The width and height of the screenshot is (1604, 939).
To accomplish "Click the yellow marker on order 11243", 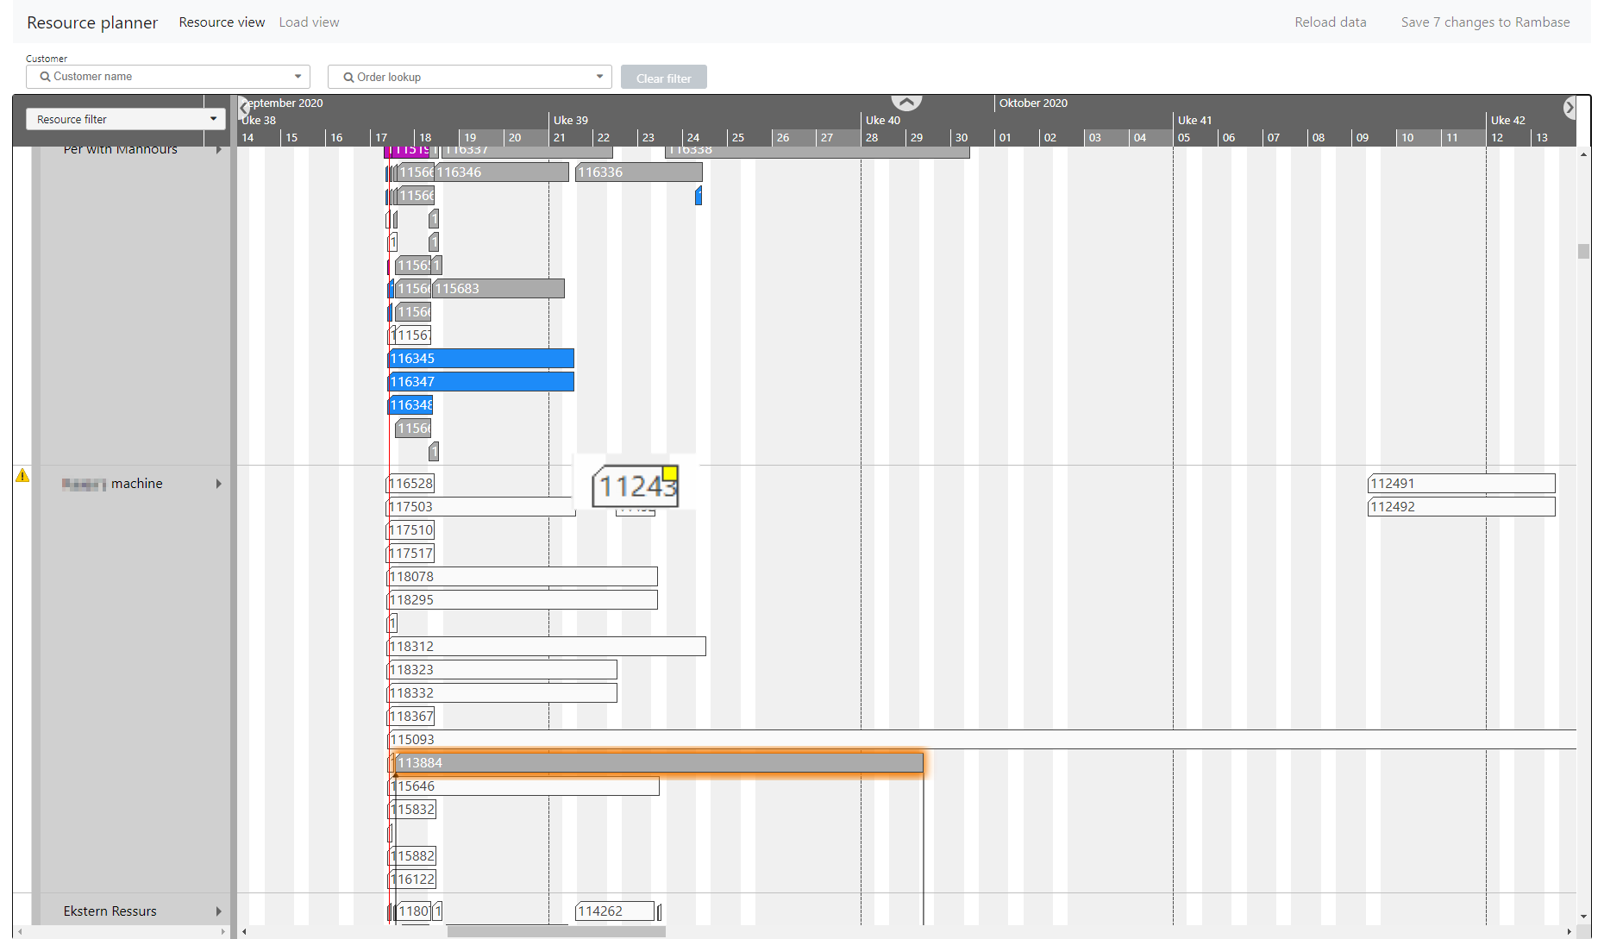I will (x=670, y=473).
